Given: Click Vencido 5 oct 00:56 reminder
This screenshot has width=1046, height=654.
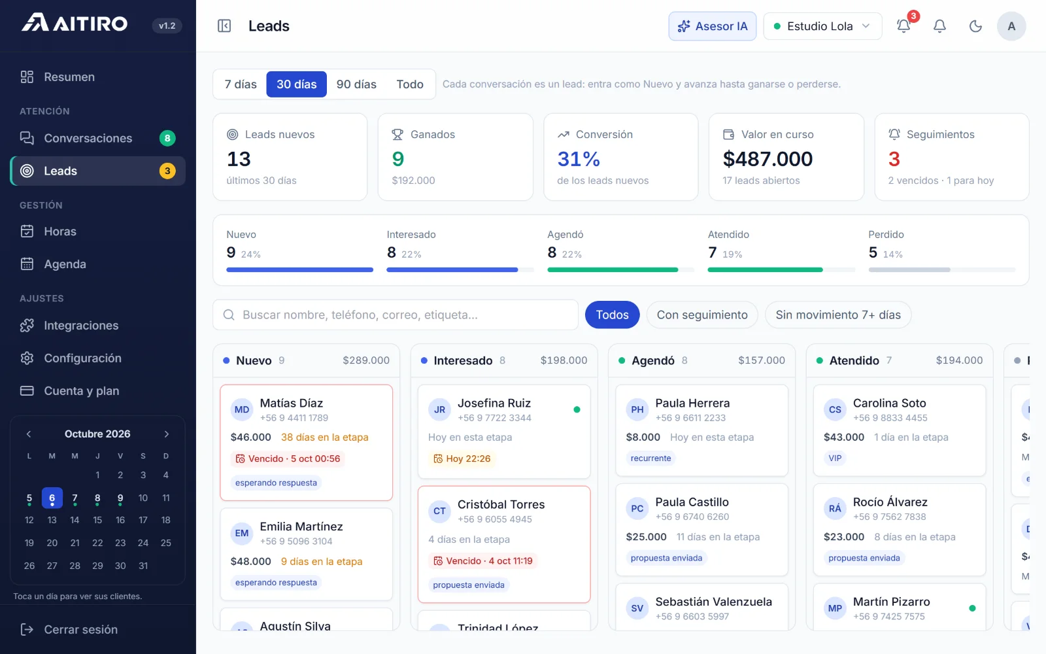Looking at the screenshot, I should (x=288, y=459).
